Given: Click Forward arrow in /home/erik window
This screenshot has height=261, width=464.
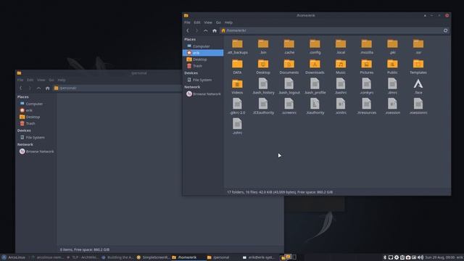Looking at the screenshot, I should [196, 30].
